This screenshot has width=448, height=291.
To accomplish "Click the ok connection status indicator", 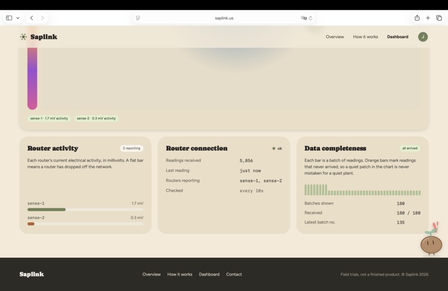I will [x=277, y=148].
